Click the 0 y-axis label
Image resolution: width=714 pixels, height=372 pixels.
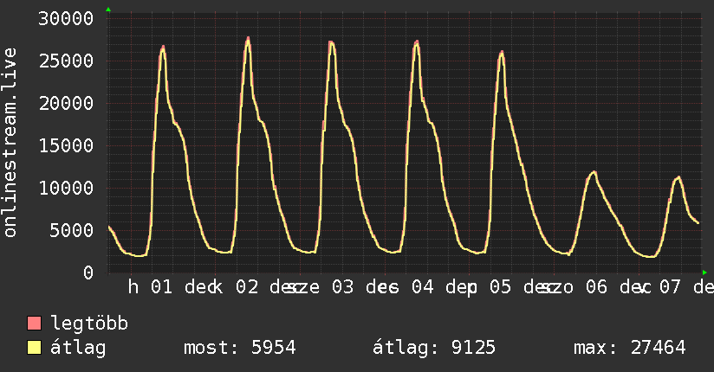coord(88,273)
